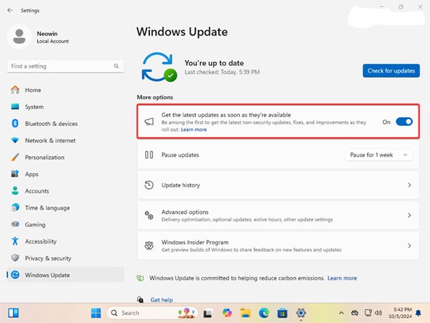Expand the Update history chevron

tap(409, 185)
